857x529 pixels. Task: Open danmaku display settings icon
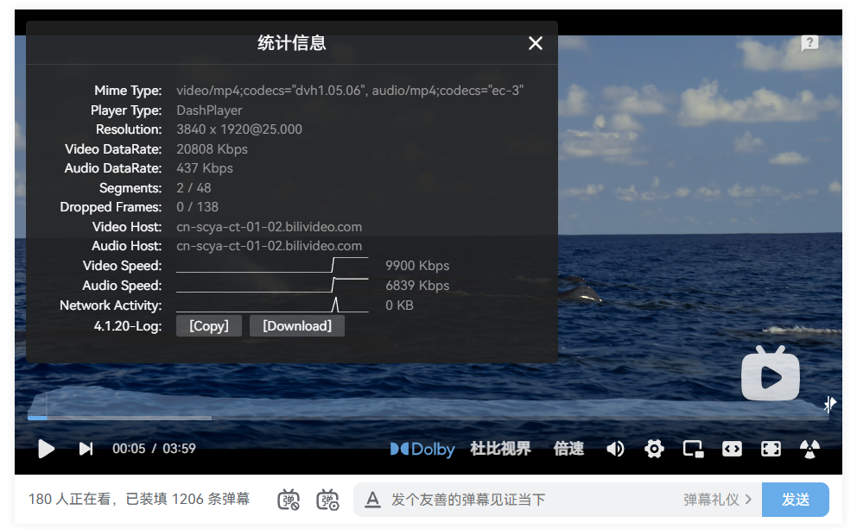click(x=327, y=500)
